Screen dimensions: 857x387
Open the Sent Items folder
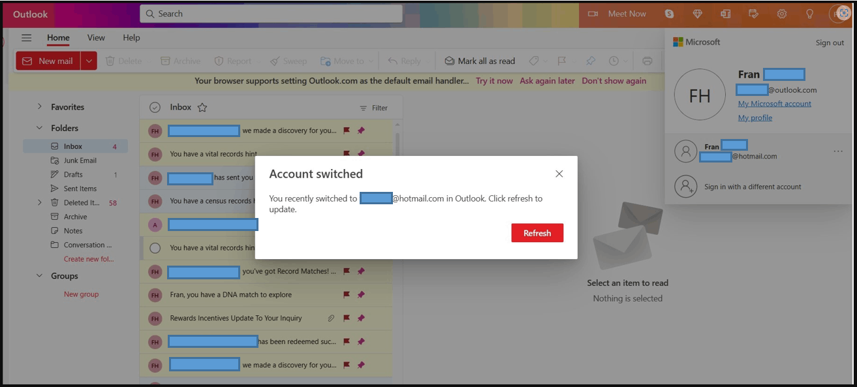pos(75,189)
